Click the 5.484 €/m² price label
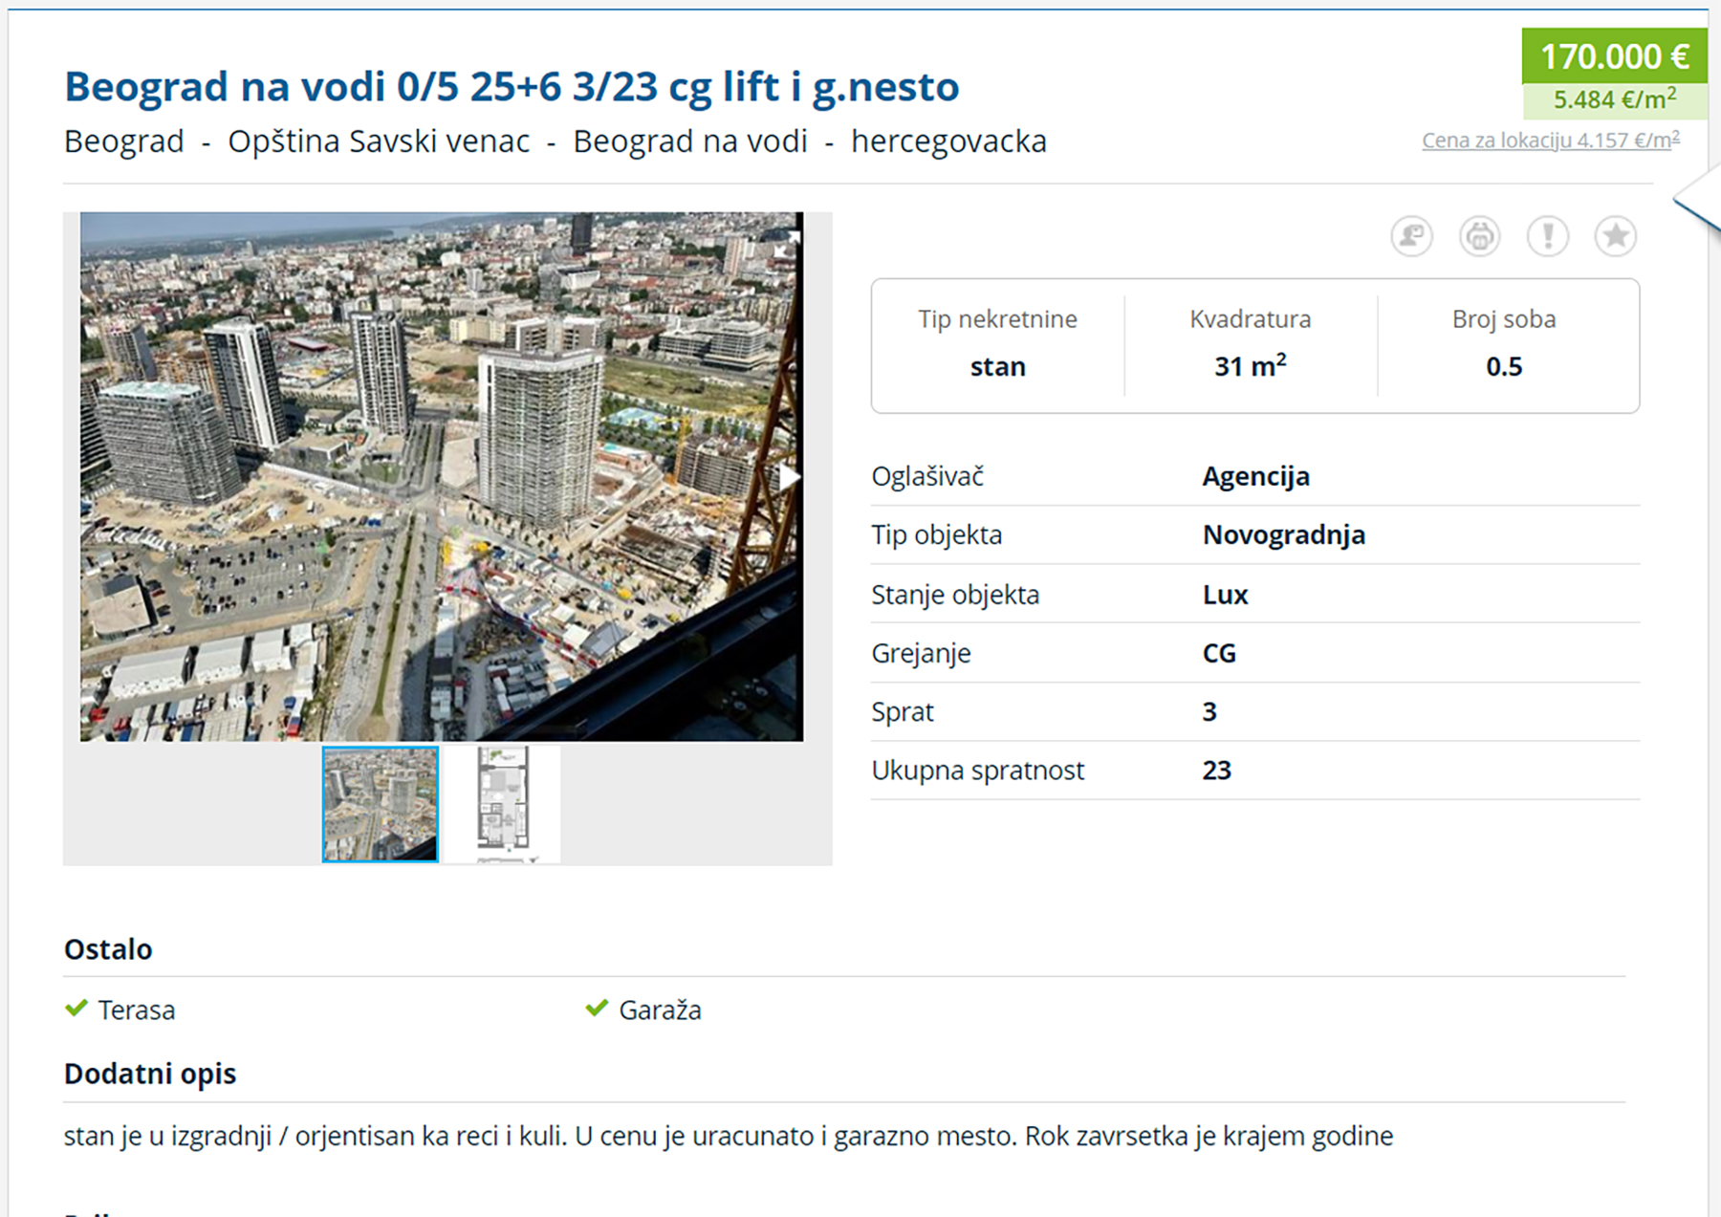Screen dimensions: 1721x1217 pos(1614,99)
